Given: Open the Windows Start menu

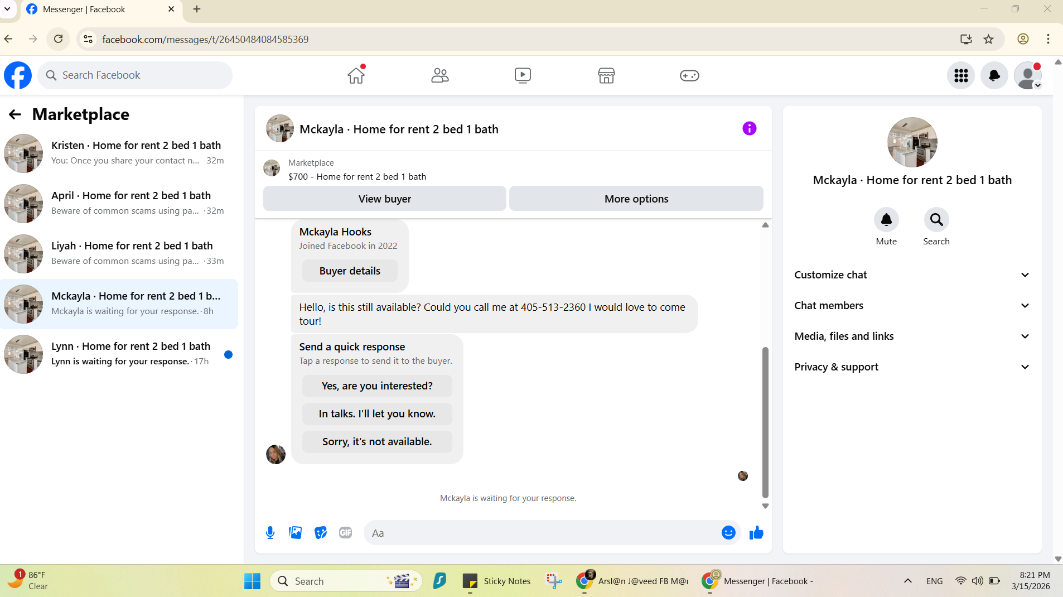Looking at the screenshot, I should [x=252, y=581].
